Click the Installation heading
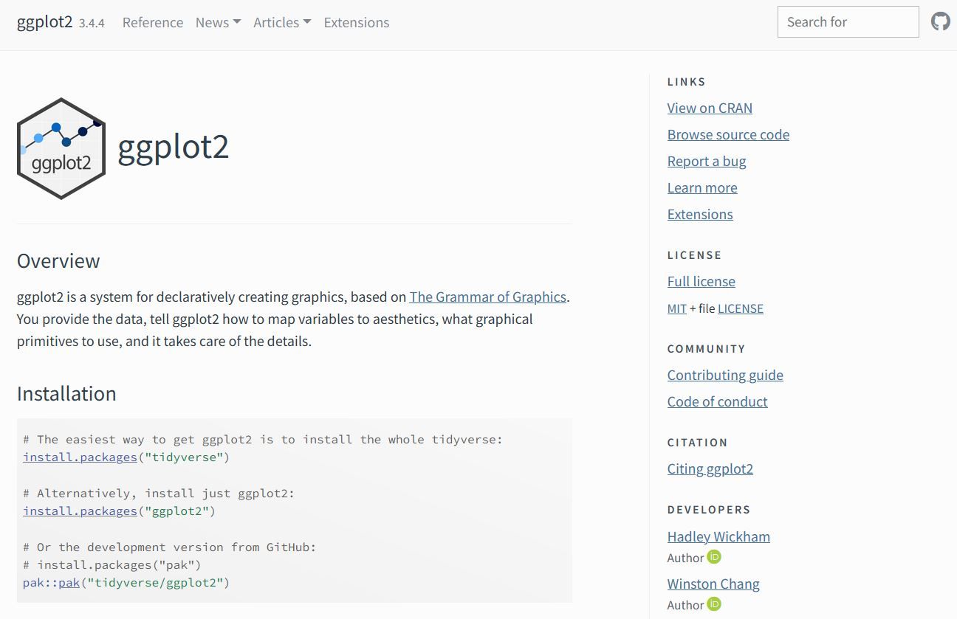The height and width of the screenshot is (619, 957). click(66, 393)
